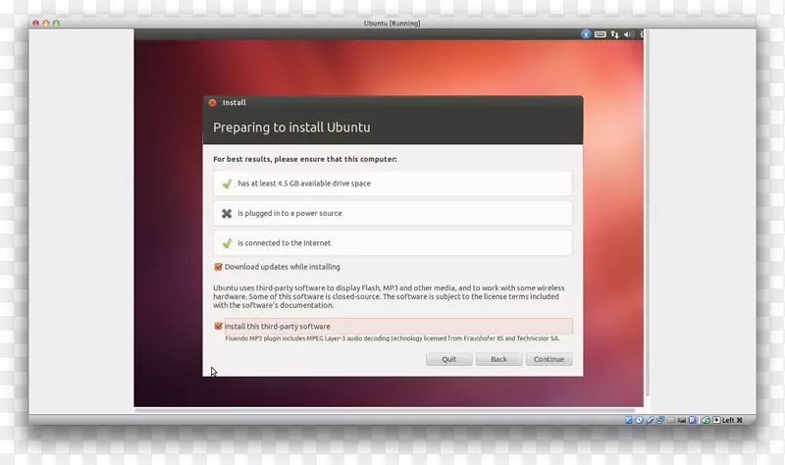This screenshot has height=465, width=785.
Task: Click the VirtualBox horizontal scrollbar below the VM
Action: pos(385,410)
